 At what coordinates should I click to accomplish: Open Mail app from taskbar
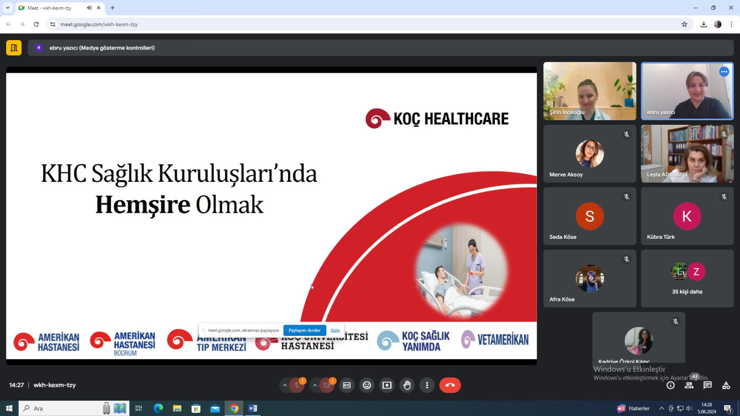215,408
